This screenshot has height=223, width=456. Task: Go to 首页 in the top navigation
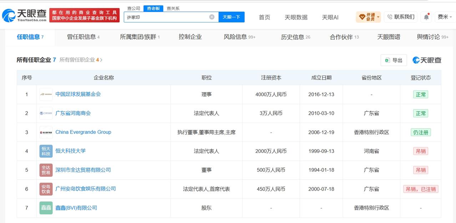pyautogui.click(x=264, y=17)
